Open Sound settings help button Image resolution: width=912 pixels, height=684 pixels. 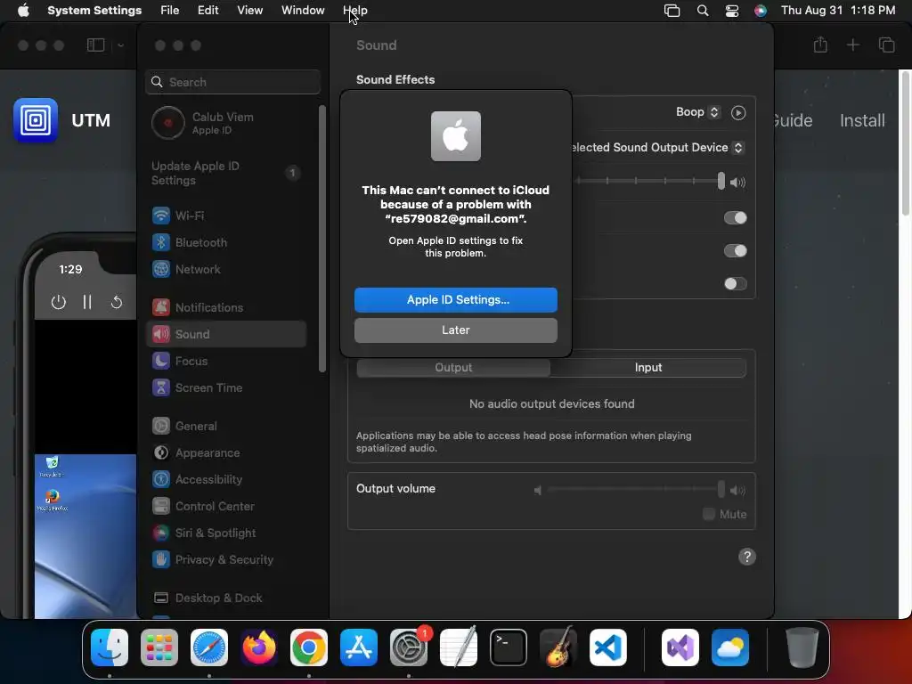pos(747,557)
